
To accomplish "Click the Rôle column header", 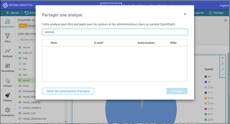I will point(174,43).
